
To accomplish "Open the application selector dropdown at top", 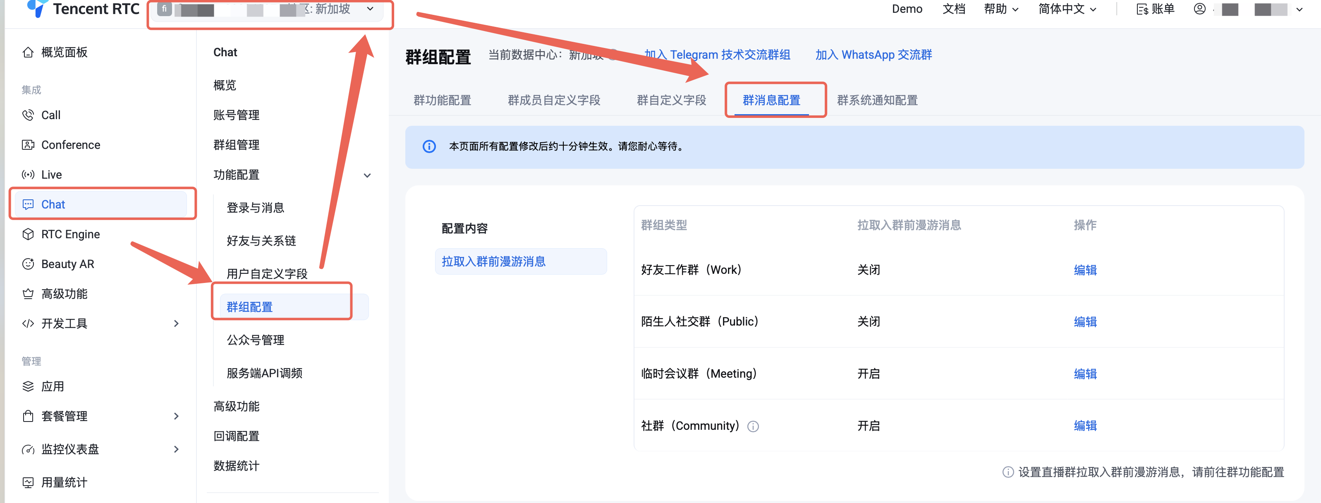I will pos(370,9).
